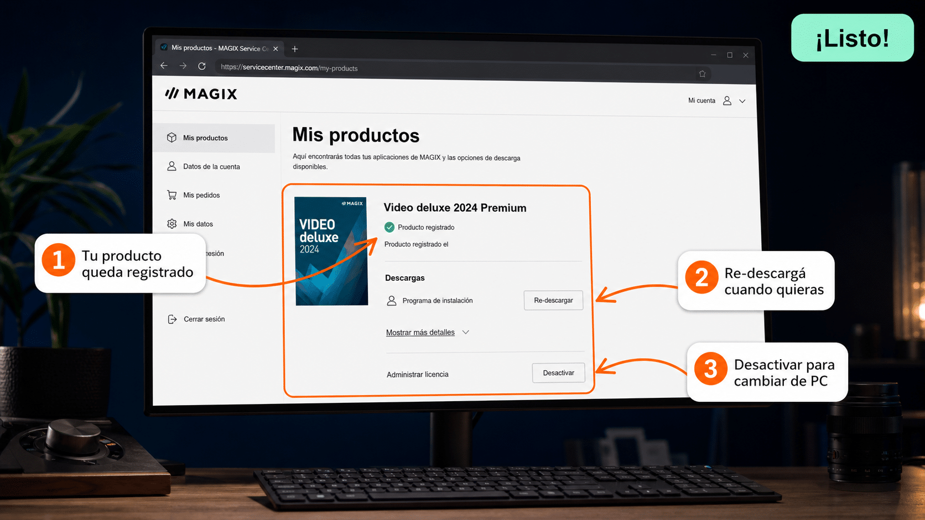Click the Re-descargar button
The width and height of the screenshot is (925, 520).
pyautogui.click(x=553, y=300)
